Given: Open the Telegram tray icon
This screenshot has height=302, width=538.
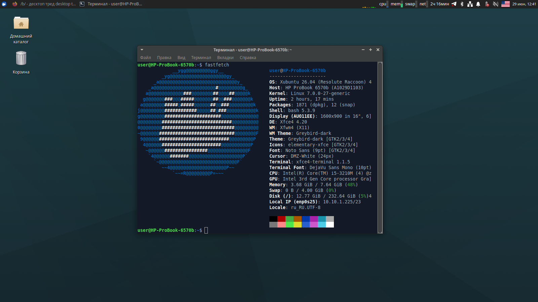Looking at the screenshot, I should click(x=454, y=4).
